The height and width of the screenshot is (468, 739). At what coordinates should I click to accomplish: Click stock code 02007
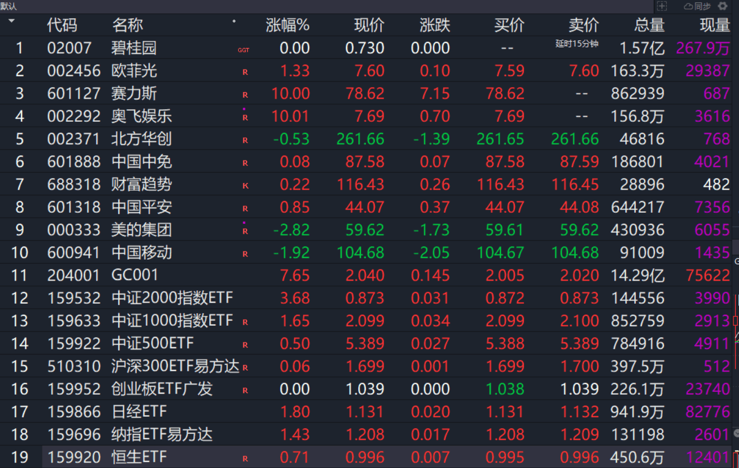pyautogui.click(x=69, y=48)
